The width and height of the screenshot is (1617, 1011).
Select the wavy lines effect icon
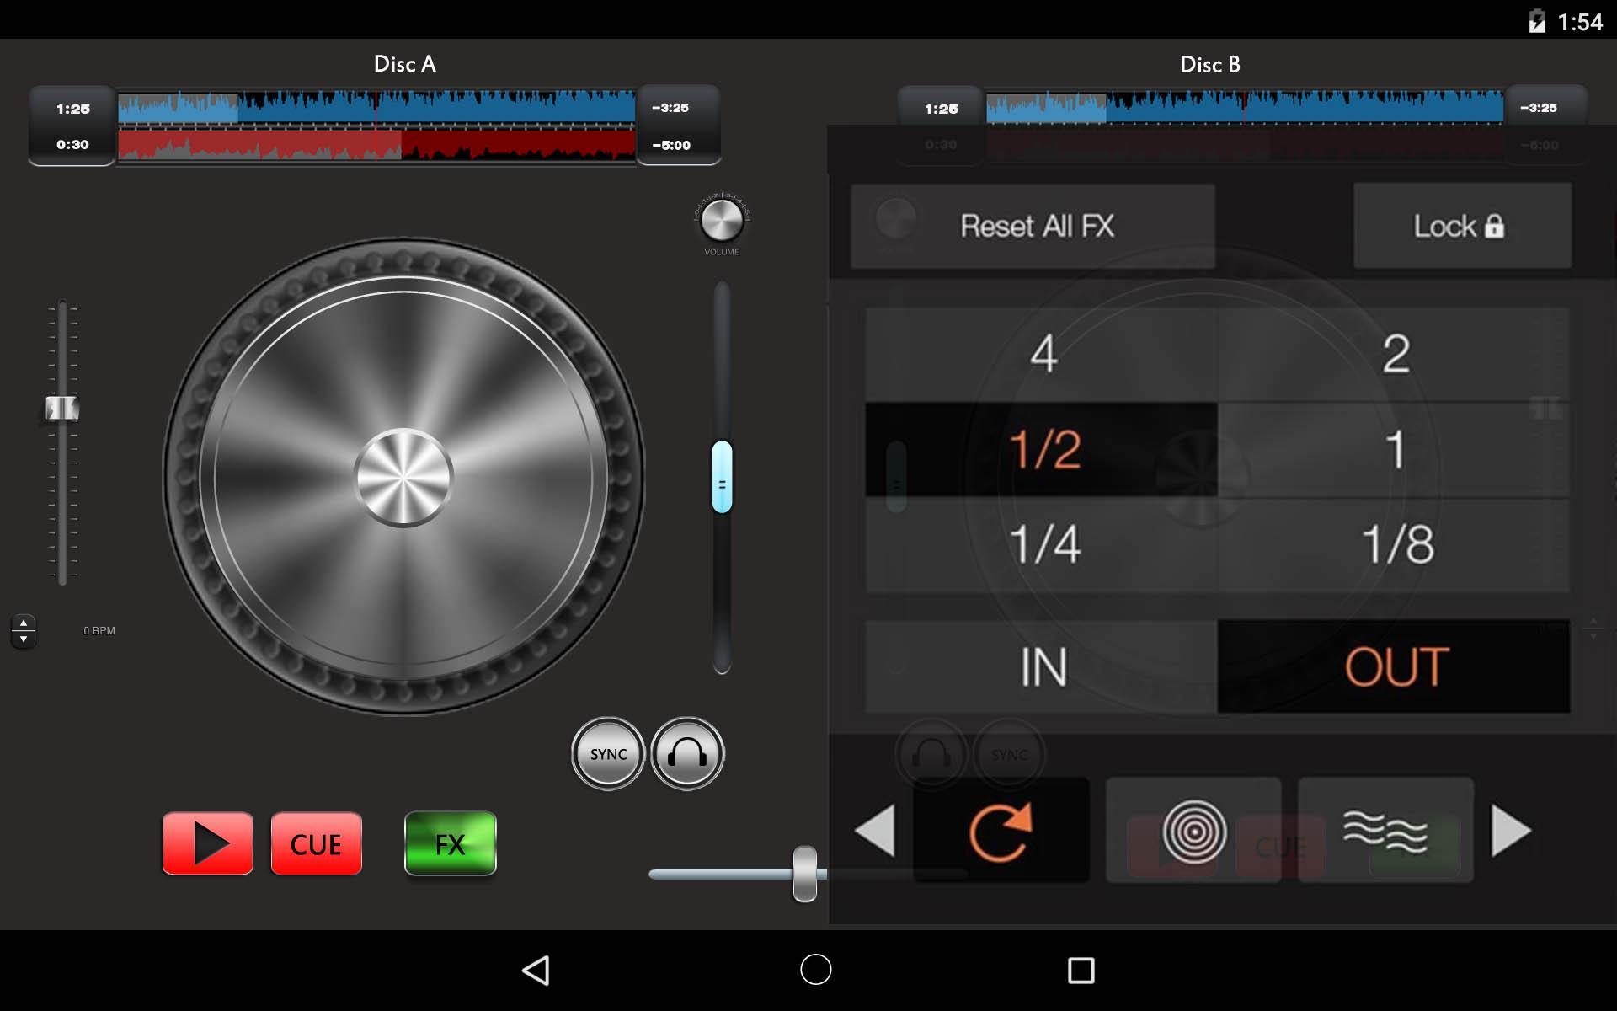tap(1385, 831)
